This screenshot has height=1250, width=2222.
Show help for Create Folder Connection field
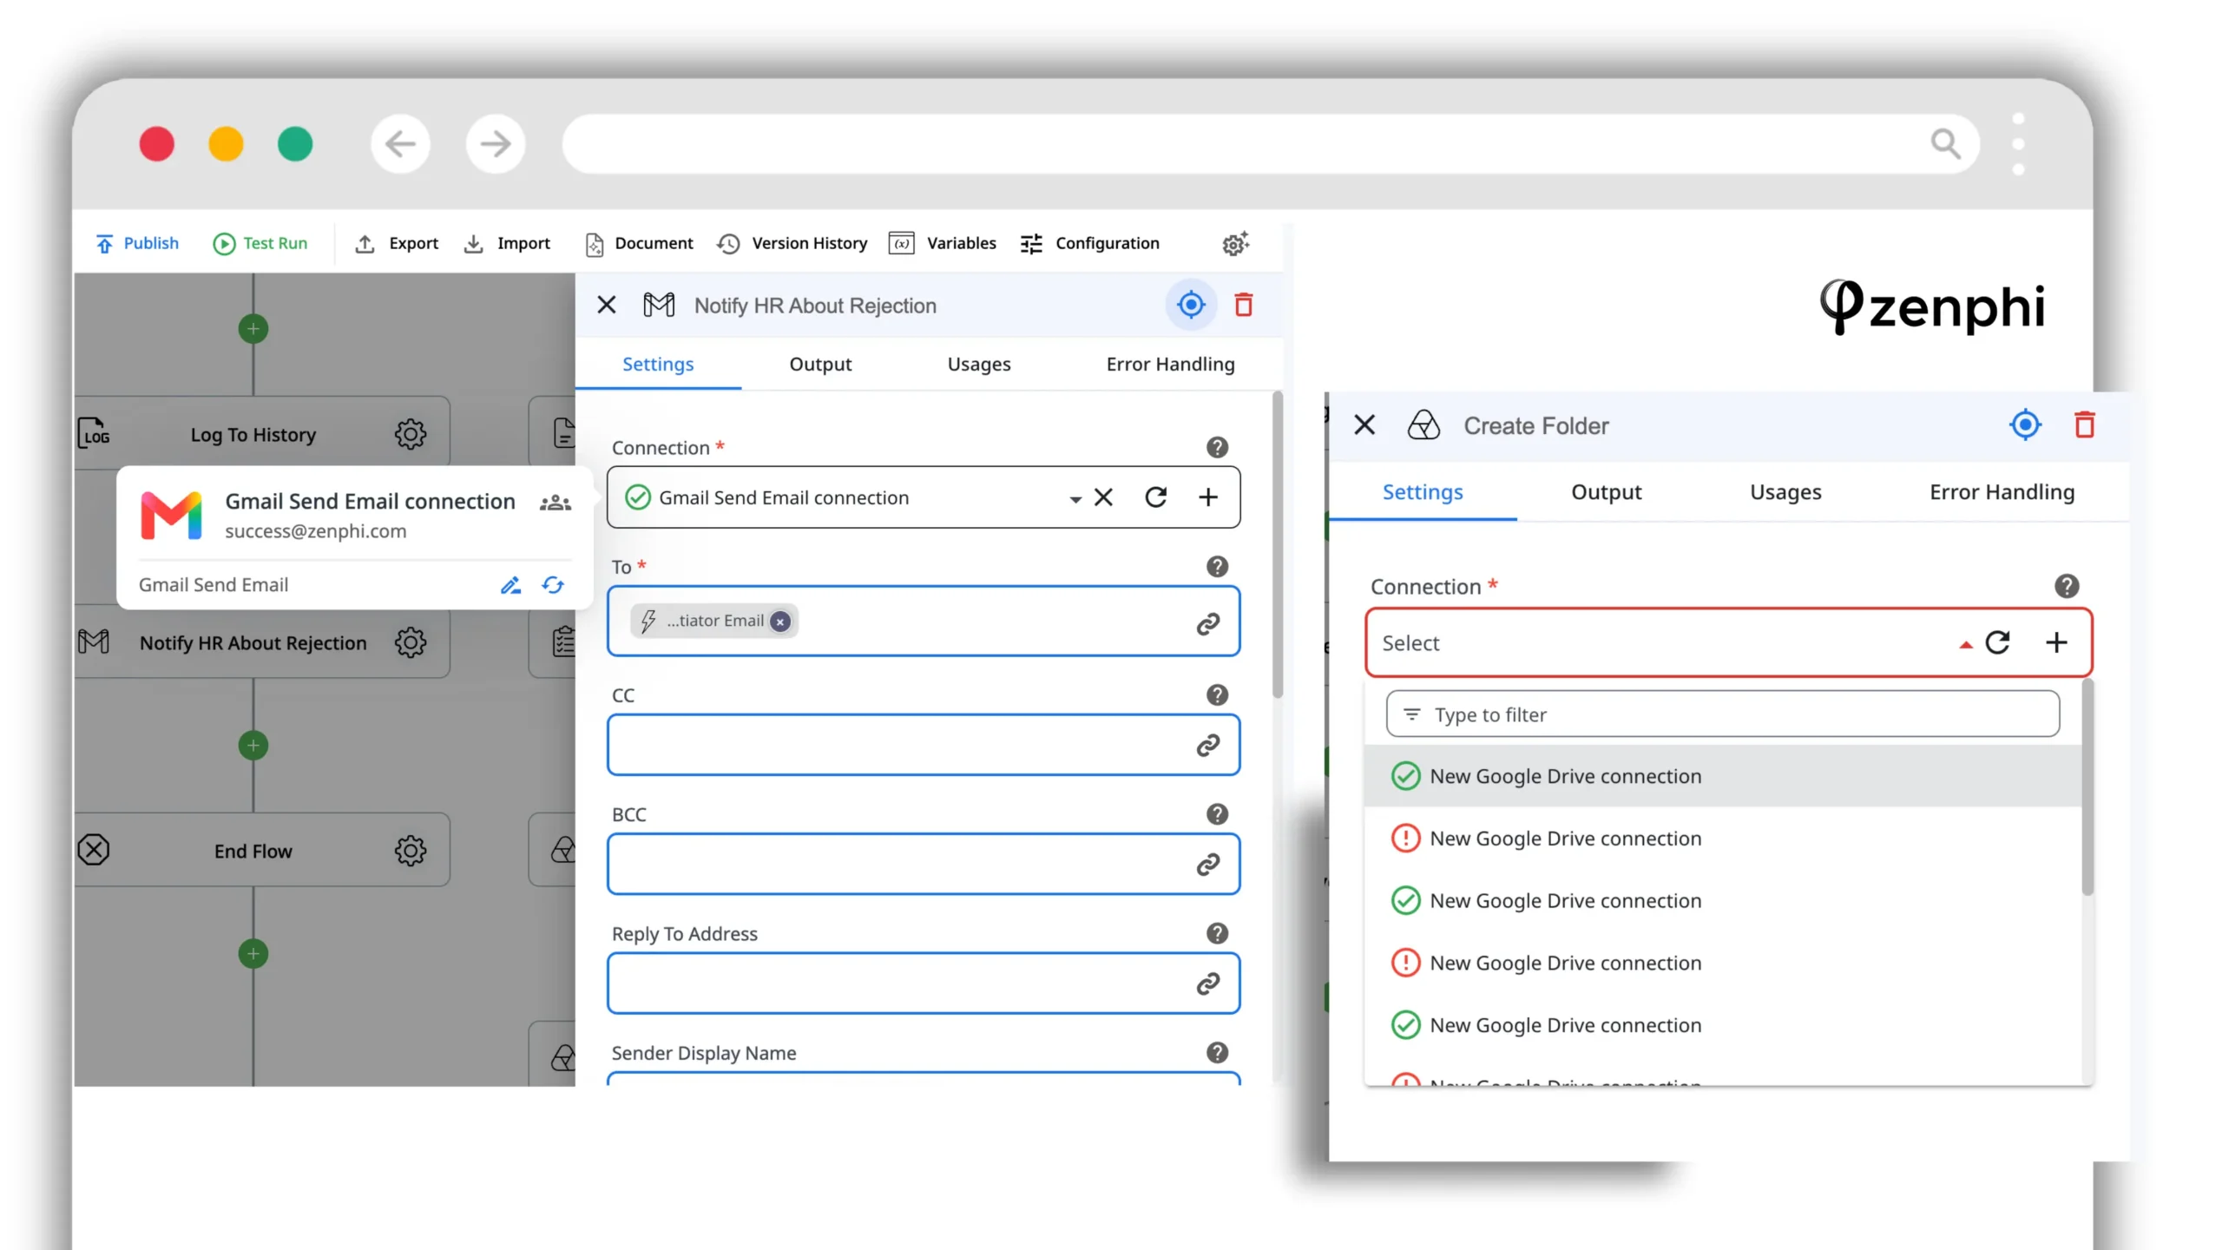coord(2067,587)
